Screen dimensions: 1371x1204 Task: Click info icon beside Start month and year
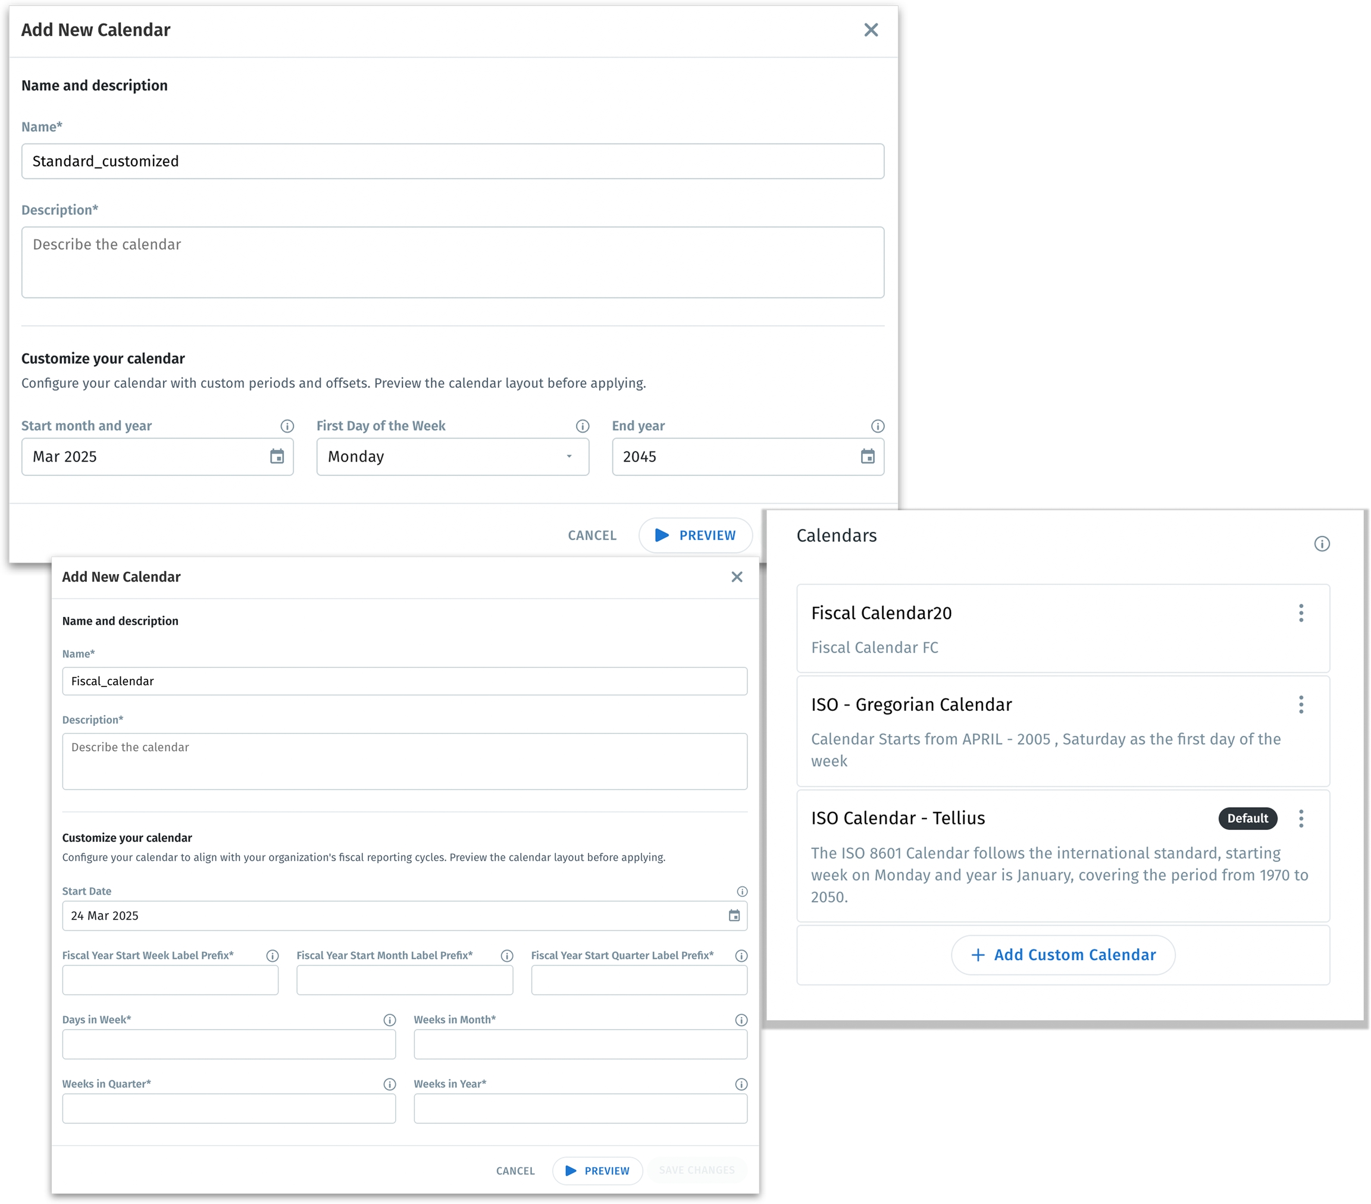click(x=287, y=426)
